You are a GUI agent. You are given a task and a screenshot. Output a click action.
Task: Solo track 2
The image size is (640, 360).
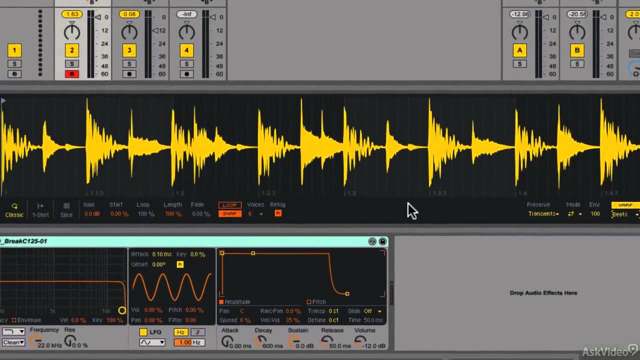point(71,64)
